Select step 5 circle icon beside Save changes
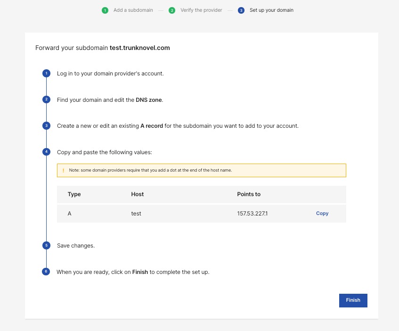 46,245
